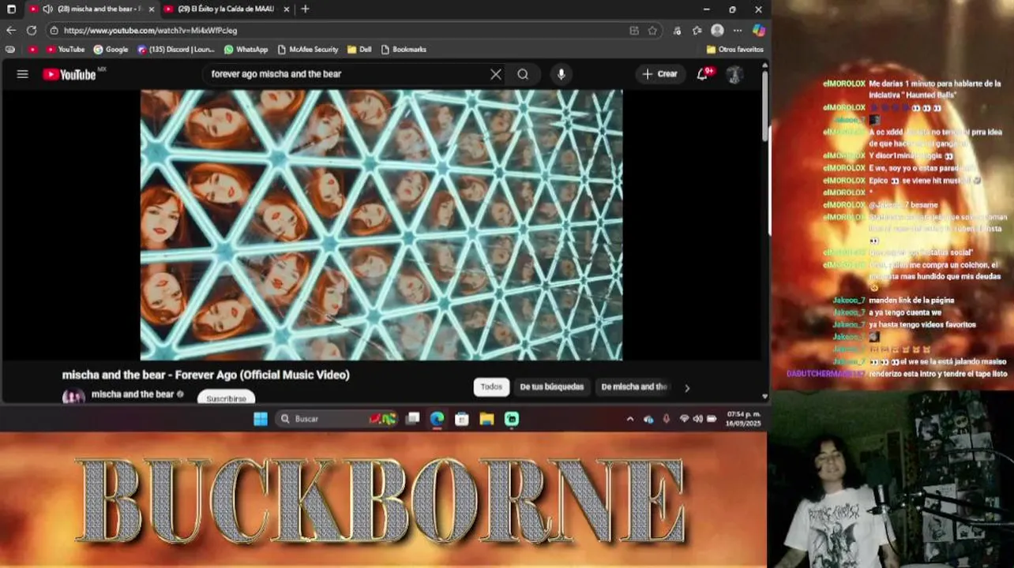Click the Forever Ago video player
Screen dimensions: 1014x568
pyautogui.click(x=381, y=225)
